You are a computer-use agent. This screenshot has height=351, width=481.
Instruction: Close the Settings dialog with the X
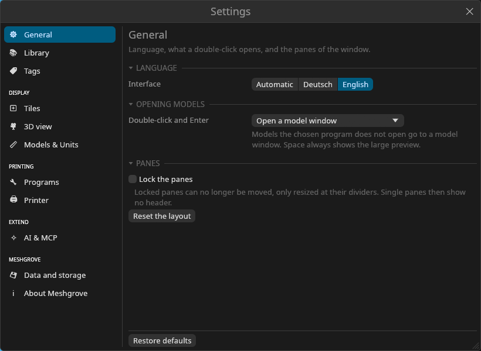pyautogui.click(x=469, y=11)
